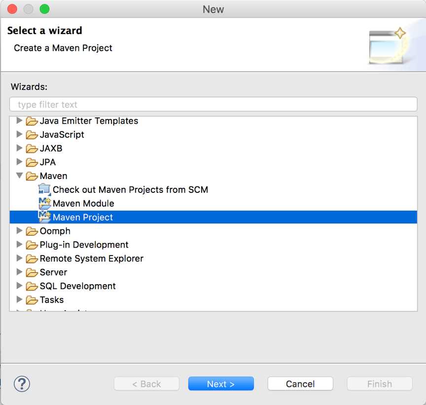This screenshot has width=426, height=405.
Task: Click the JAXB folder icon
Action: pyautogui.click(x=32, y=148)
